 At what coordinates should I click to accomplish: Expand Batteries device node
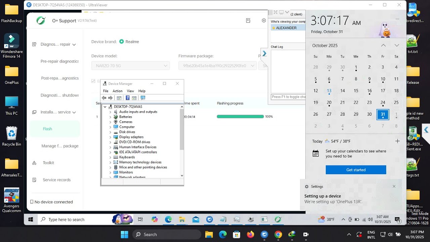point(110,117)
